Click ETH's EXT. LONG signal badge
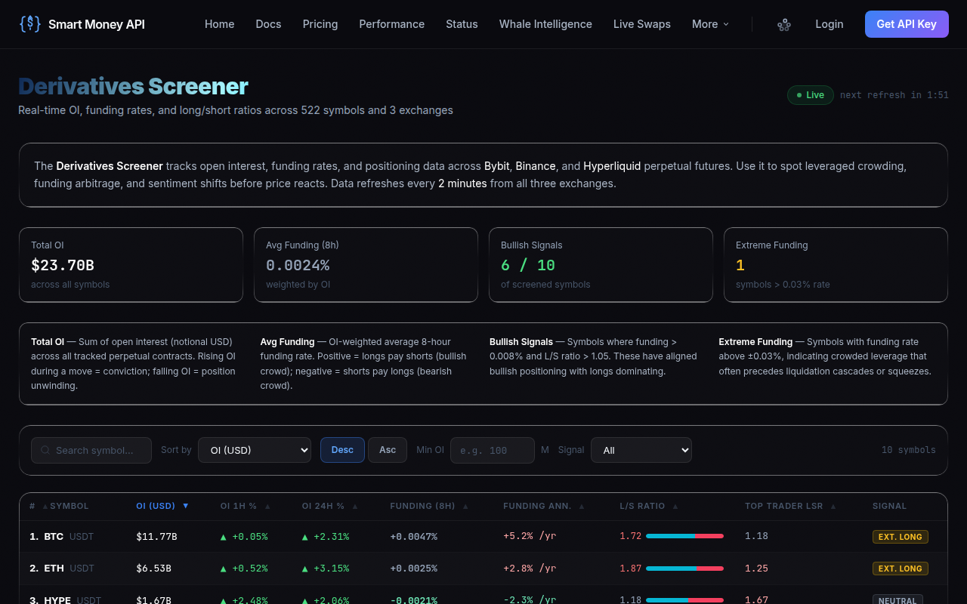The height and width of the screenshot is (604, 967). 901,569
